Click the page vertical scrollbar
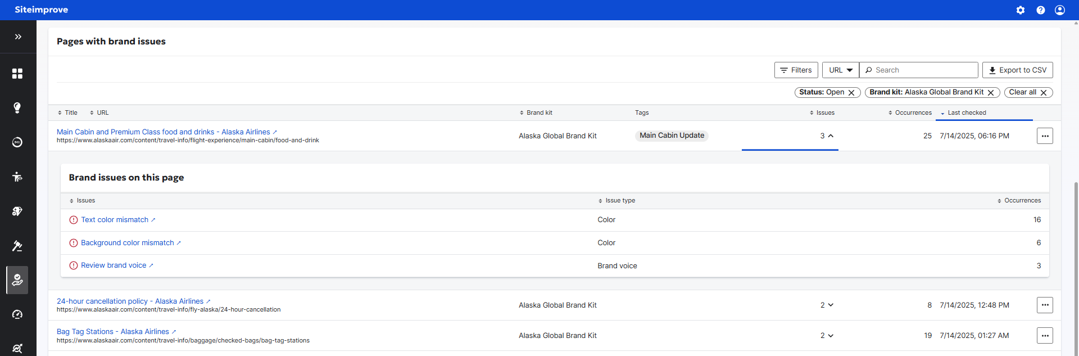Screen dimensions: 1079x356 pyautogui.click(x=1076, y=269)
